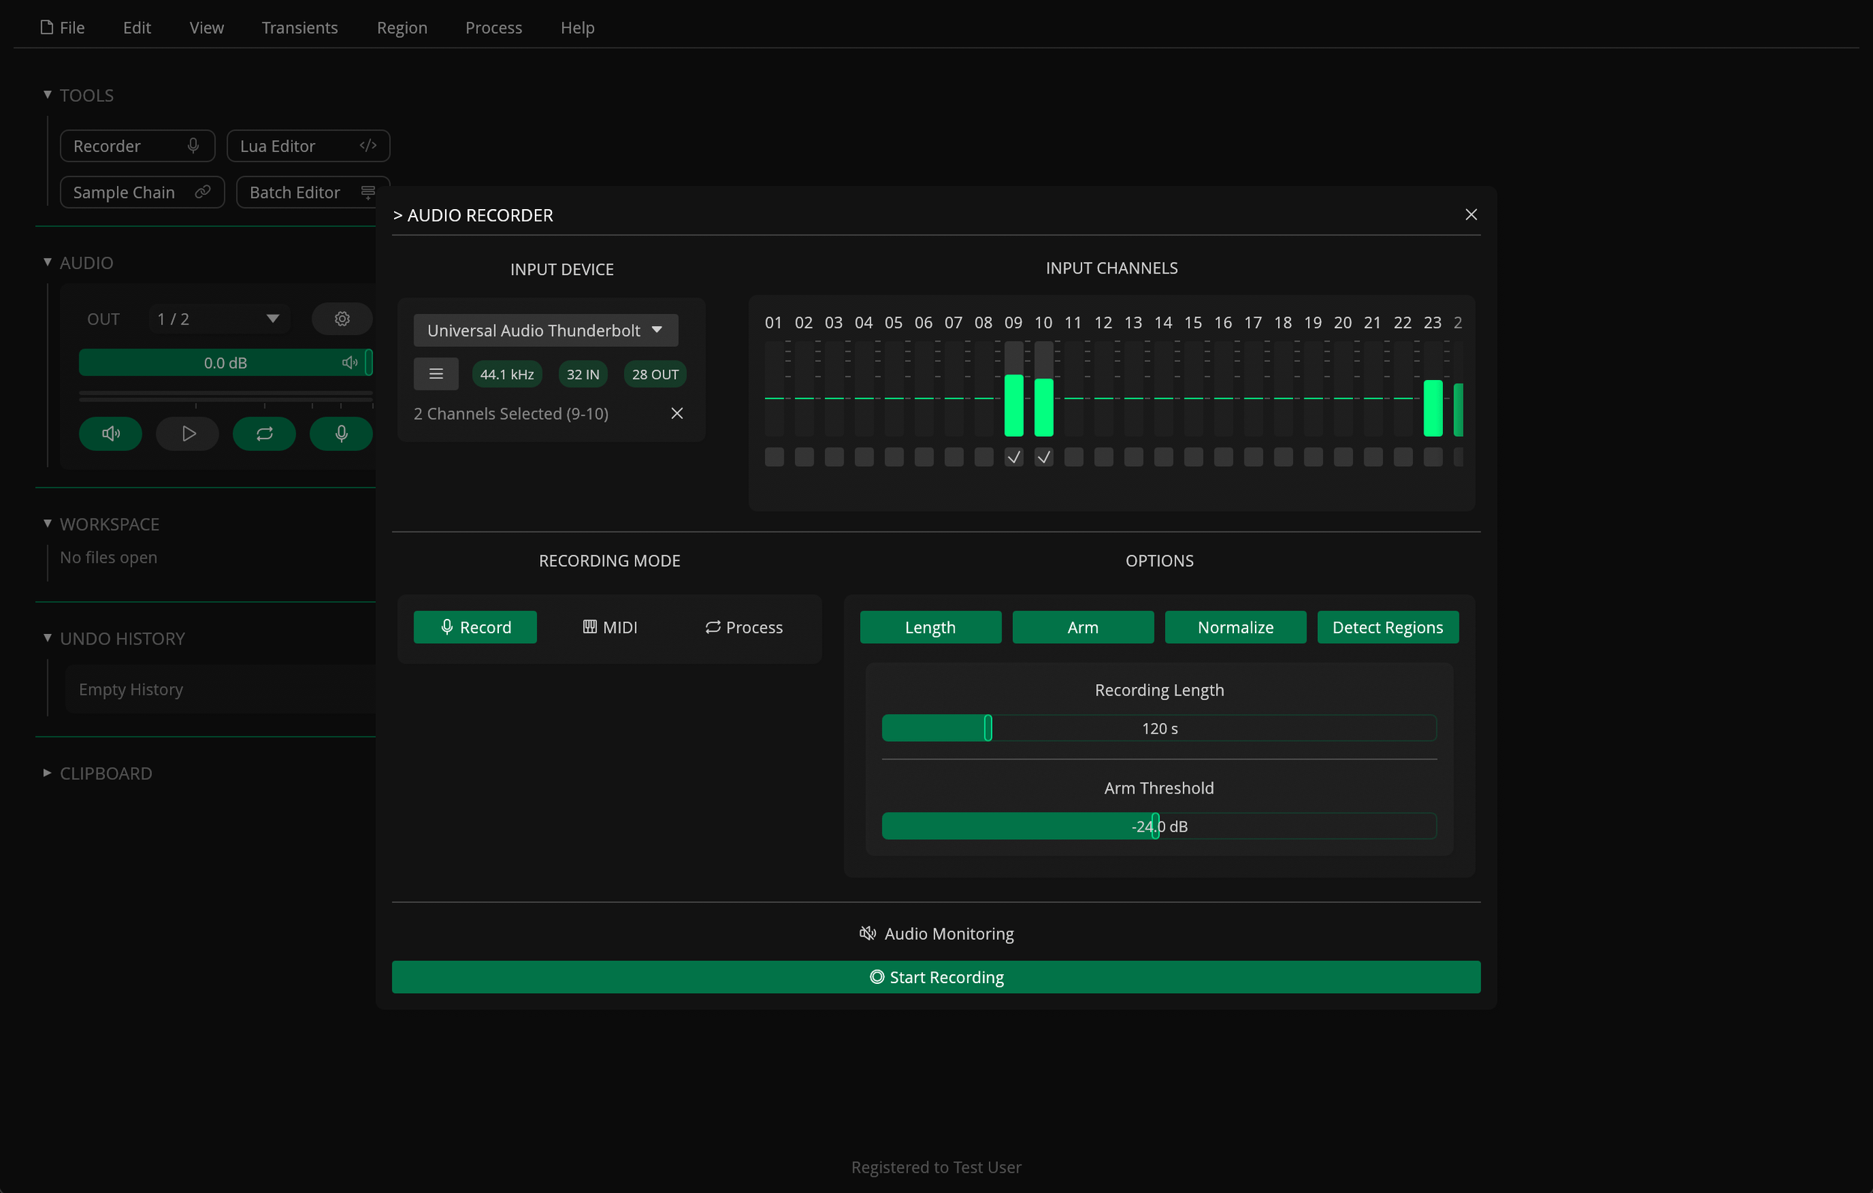
Task: Open the Edit menu
Action: [137, 27]
